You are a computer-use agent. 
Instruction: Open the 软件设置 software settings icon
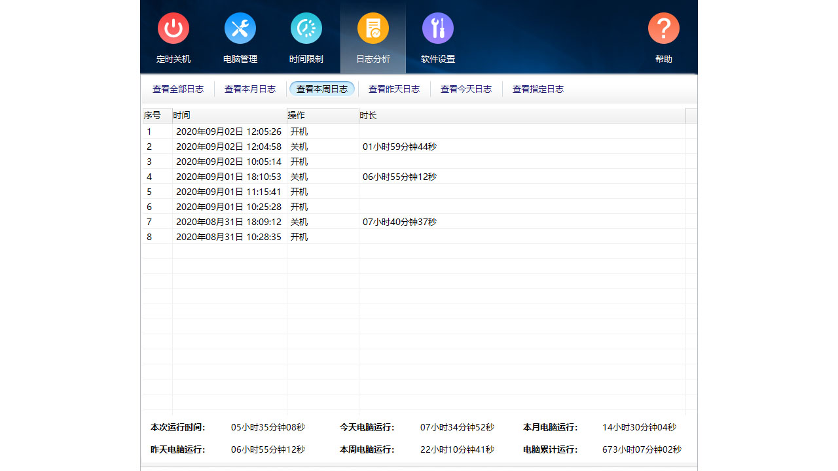point(437,37)
